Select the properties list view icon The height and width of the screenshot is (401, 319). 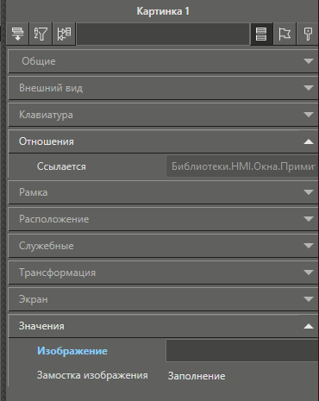pyautogui.click(x=261, y=34)
